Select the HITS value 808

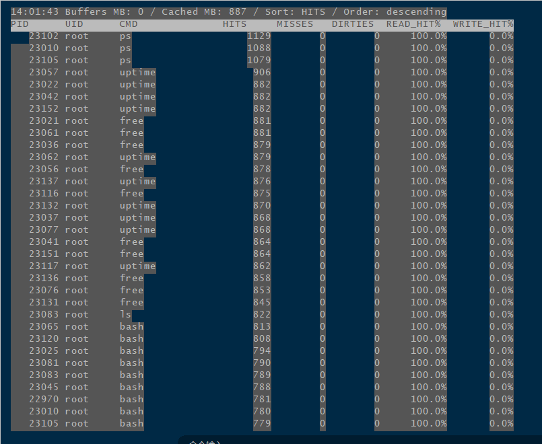coord(262,338)
